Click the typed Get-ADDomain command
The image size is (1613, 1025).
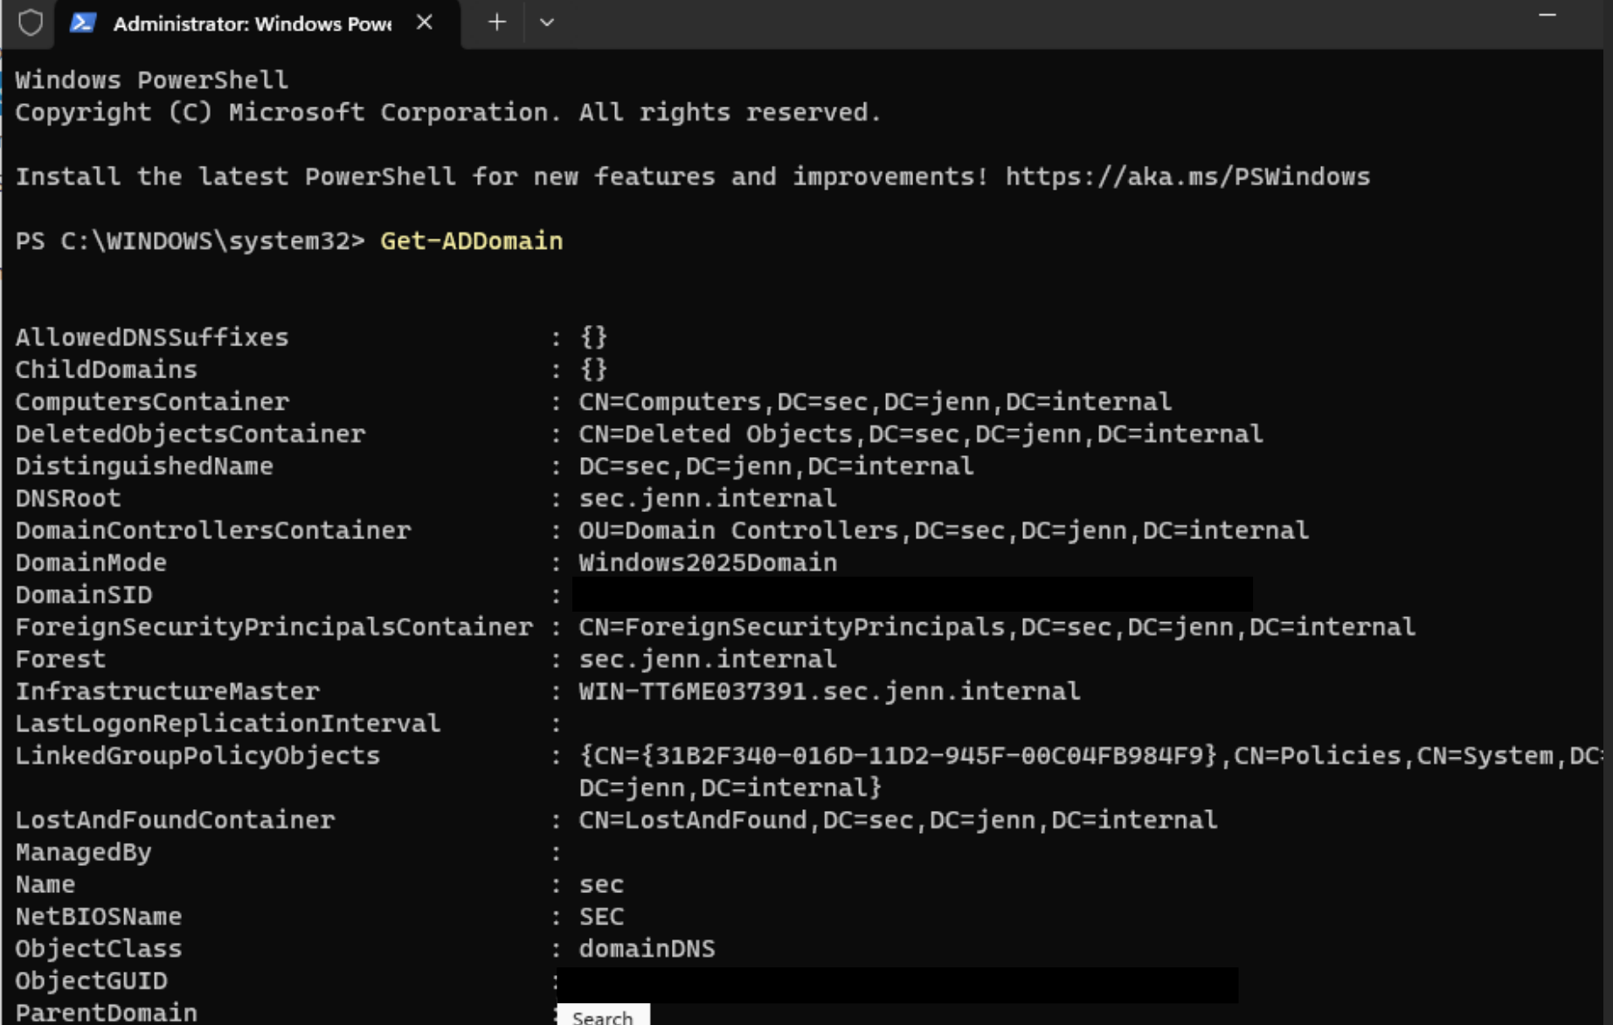(472, 241)
